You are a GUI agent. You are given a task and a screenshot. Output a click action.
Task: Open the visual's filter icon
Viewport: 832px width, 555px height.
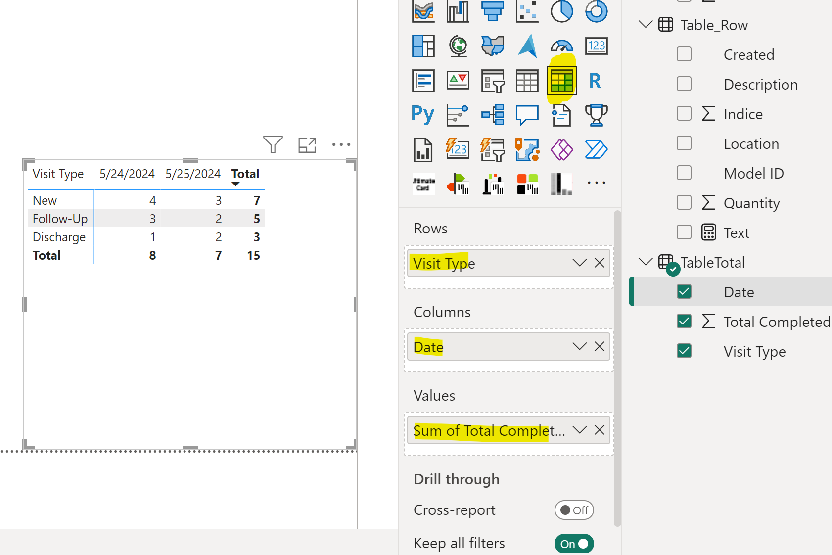273,144
